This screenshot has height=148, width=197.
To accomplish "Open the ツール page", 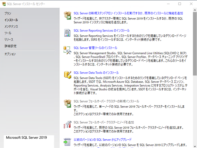I will tap(8, 33).
